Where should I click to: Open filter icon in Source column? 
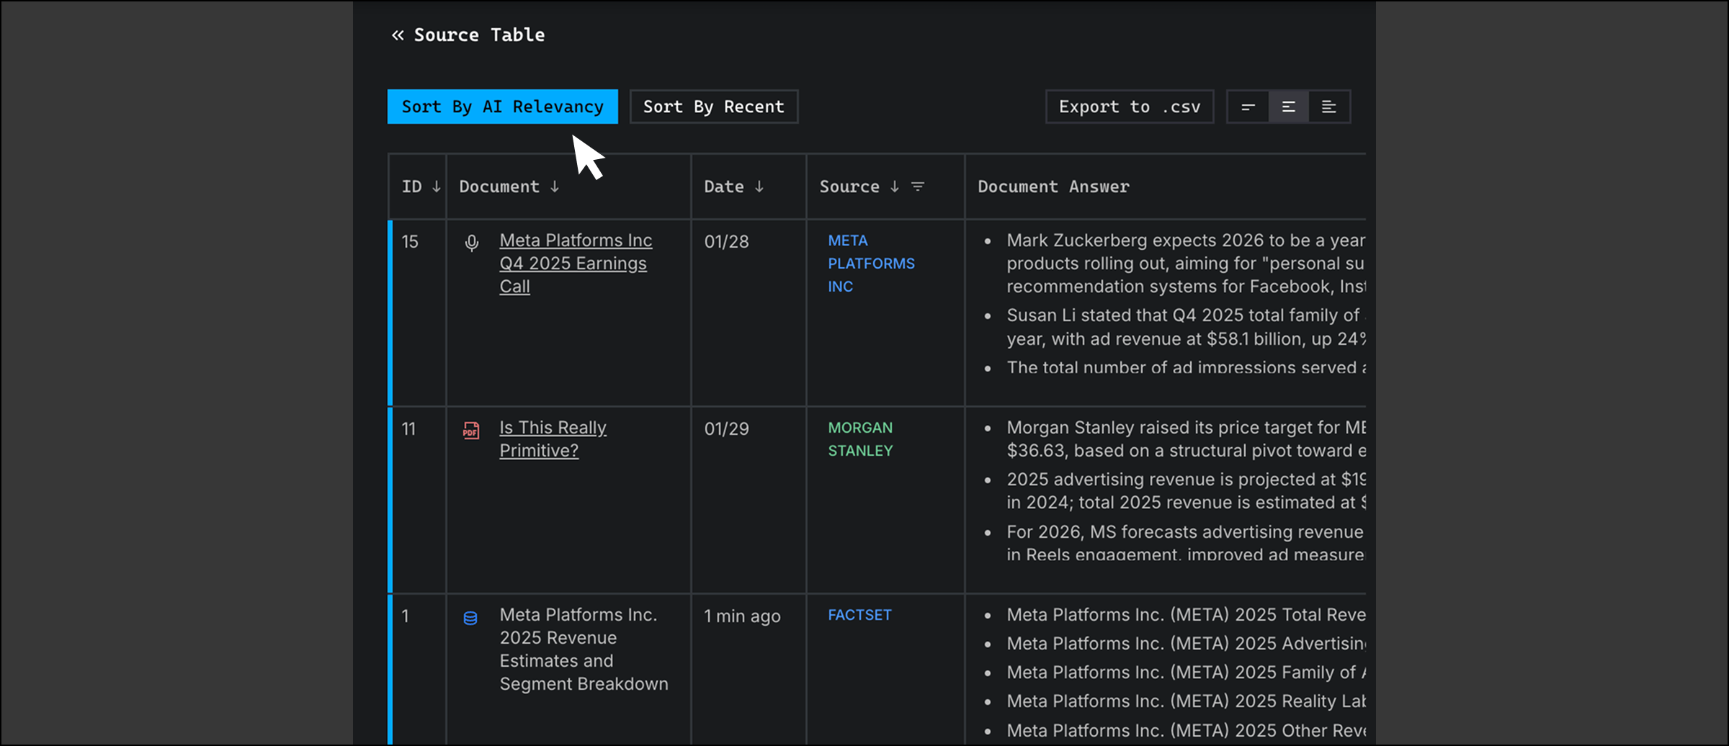pyautogui.click(x=917, y=186)
